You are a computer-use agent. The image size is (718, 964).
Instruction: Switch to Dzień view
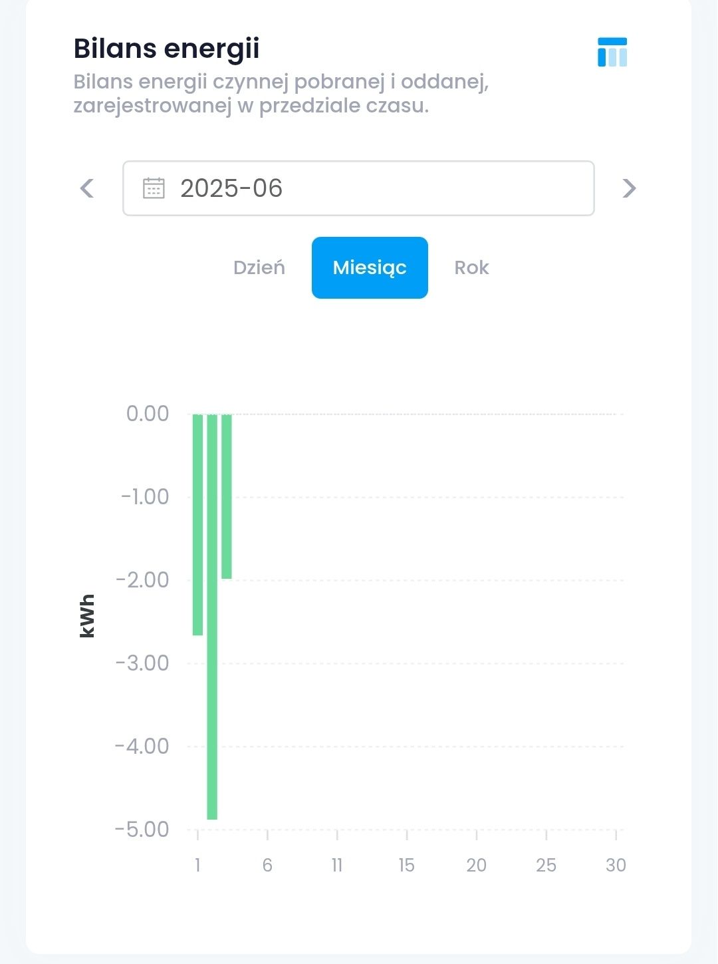[x=259, y=267]
